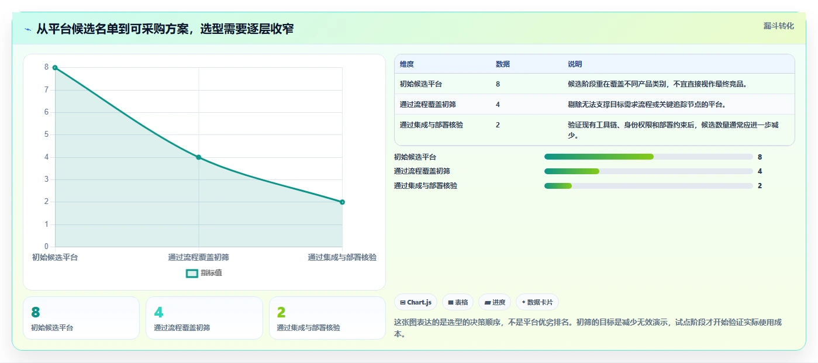This screenshot has width=818, height=363.
Task: Open the data card showing 4 通过流程覆盖初筛
Action: [x=204, y=318]
